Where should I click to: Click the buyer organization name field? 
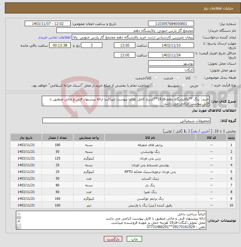(x=125, y=30)
